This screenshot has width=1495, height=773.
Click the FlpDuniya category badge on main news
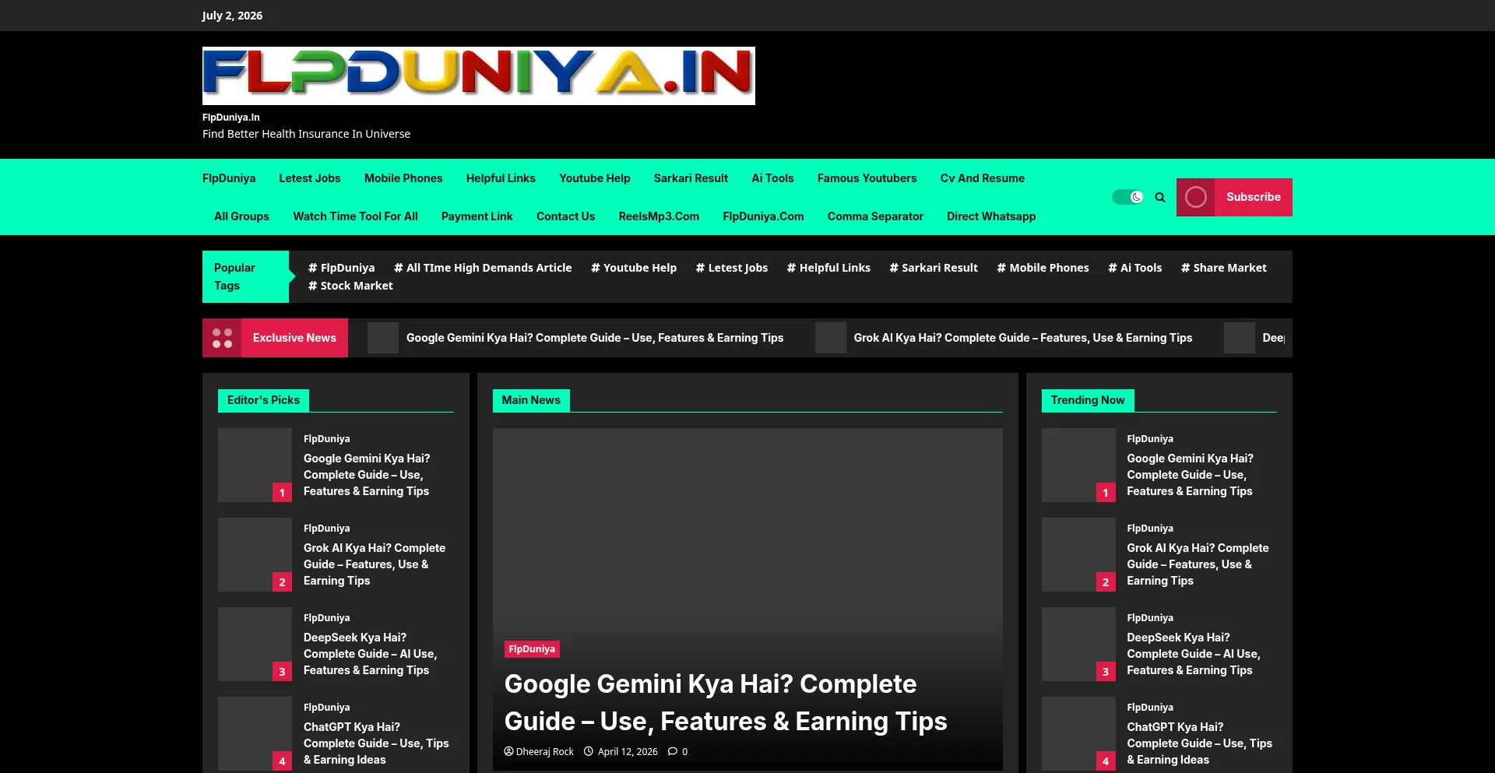pyautogui.click(x=532, y=649)
